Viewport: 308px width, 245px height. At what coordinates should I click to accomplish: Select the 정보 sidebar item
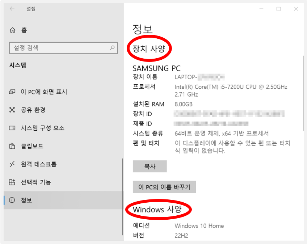pos(27,200)
